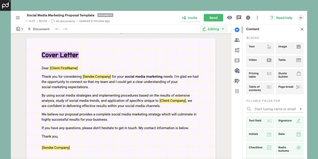Image resolution: width=318 pixels, height=159 pixels.
Task: Open the Apps grid icon
Action: tap(237, 91)
